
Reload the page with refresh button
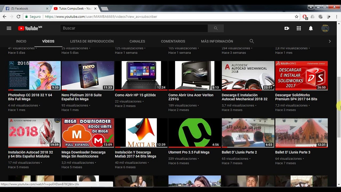tap(18, 17)
